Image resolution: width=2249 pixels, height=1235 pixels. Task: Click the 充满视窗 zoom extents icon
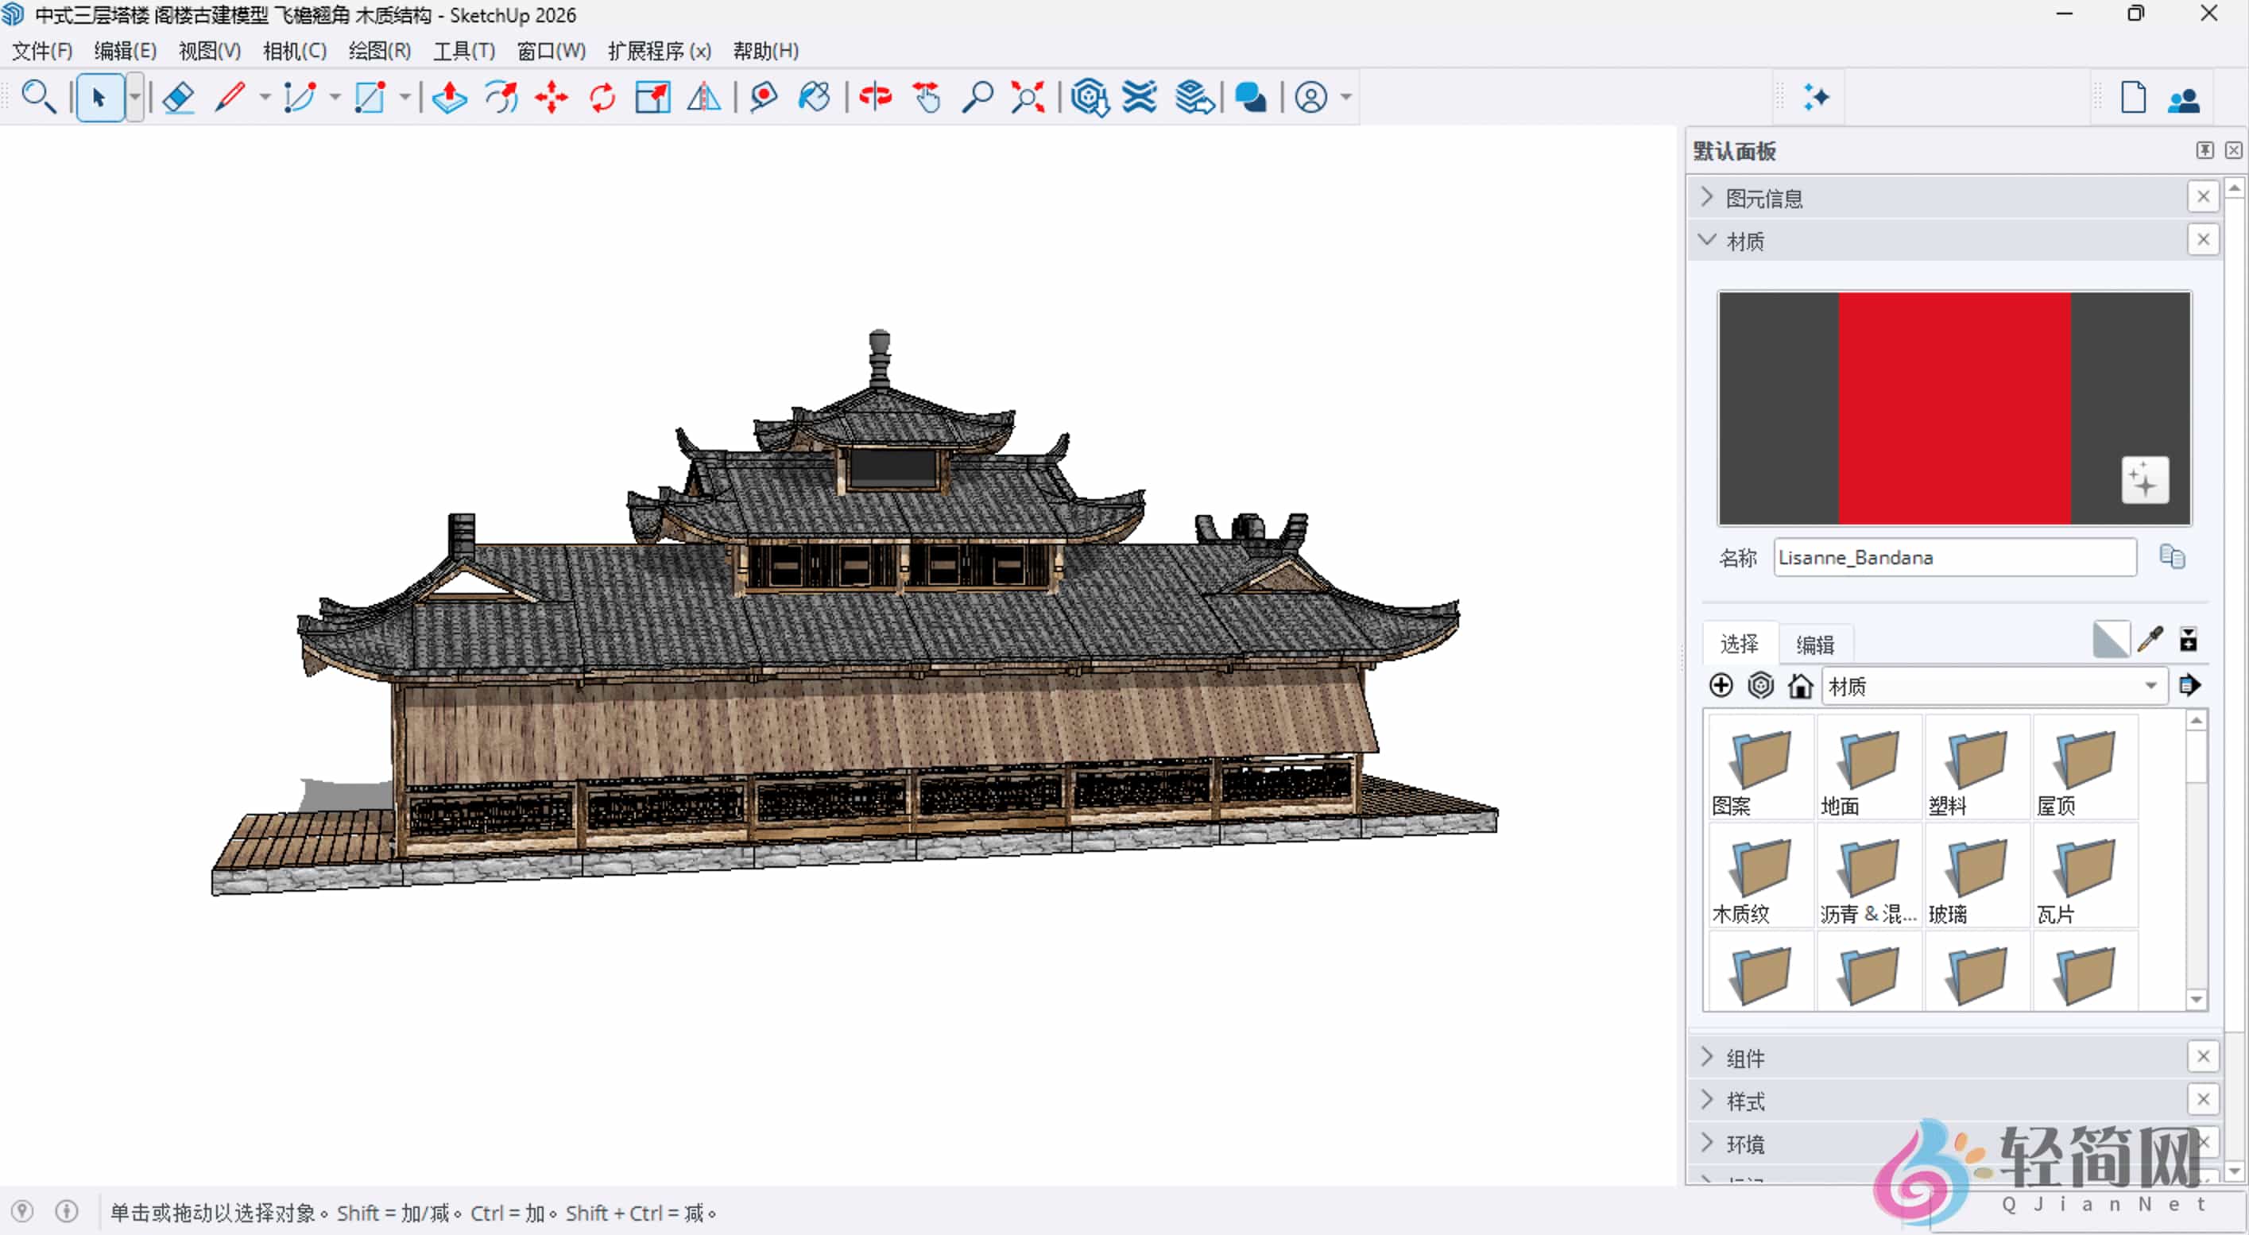point(1028,96)
